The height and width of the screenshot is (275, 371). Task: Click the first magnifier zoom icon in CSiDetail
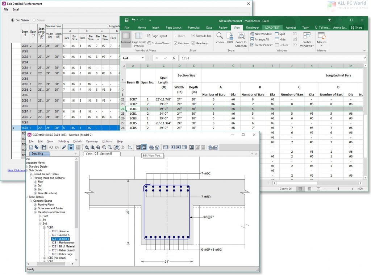pos(87,147)
